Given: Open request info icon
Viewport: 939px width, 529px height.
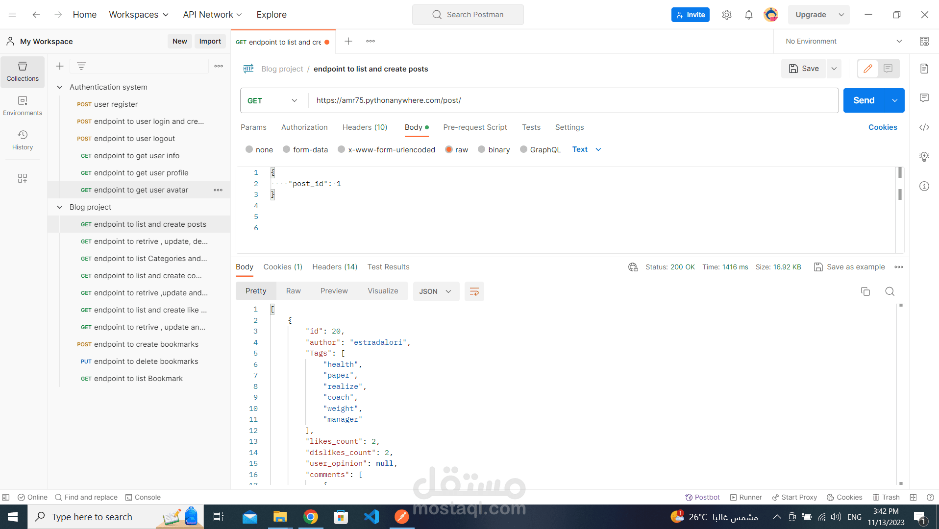Looking at the screenshot, I should 924,186.
